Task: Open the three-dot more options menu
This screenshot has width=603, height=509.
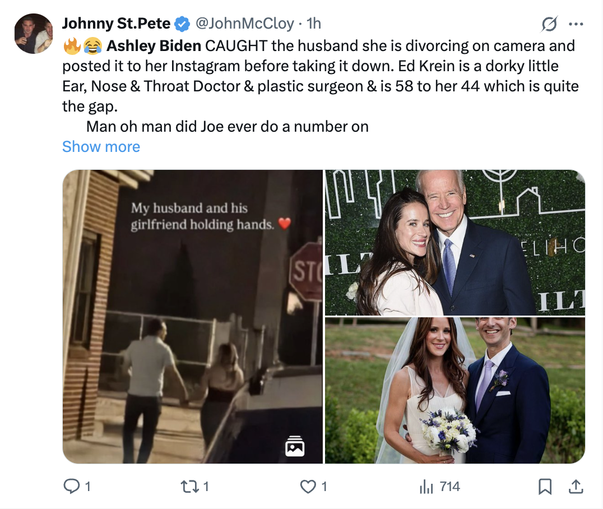Action: tap(576, 24)
